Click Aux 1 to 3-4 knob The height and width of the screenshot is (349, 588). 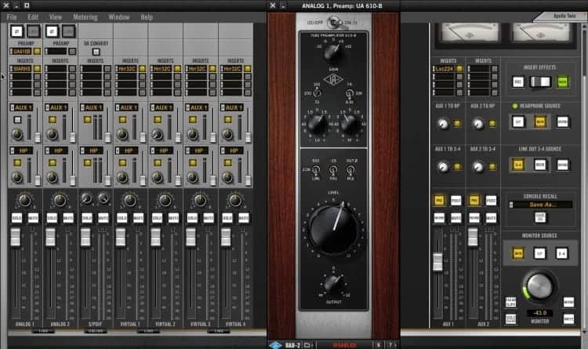click(x=443, y=166)
